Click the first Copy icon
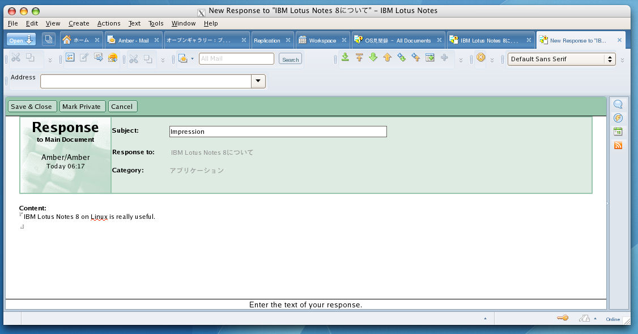 click(x=30, y=57)
